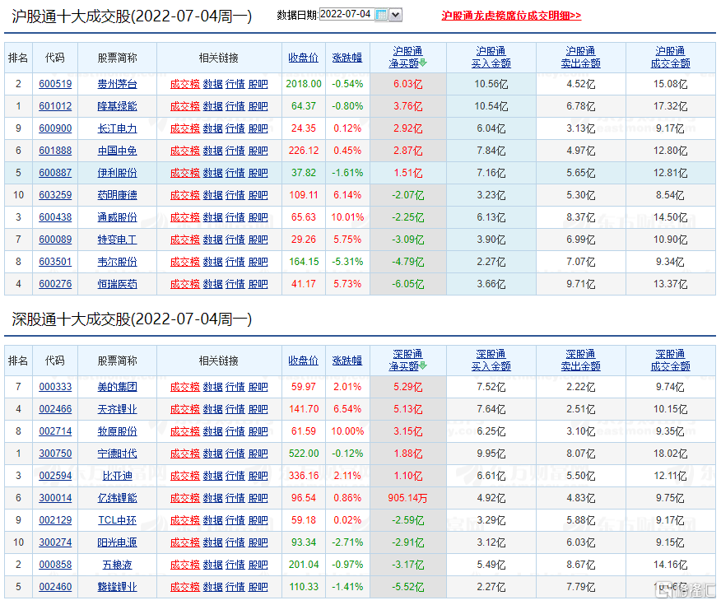Open 伊利股份 stock name link
Screen dimensions: 721x605
click(x=117, y=173)
